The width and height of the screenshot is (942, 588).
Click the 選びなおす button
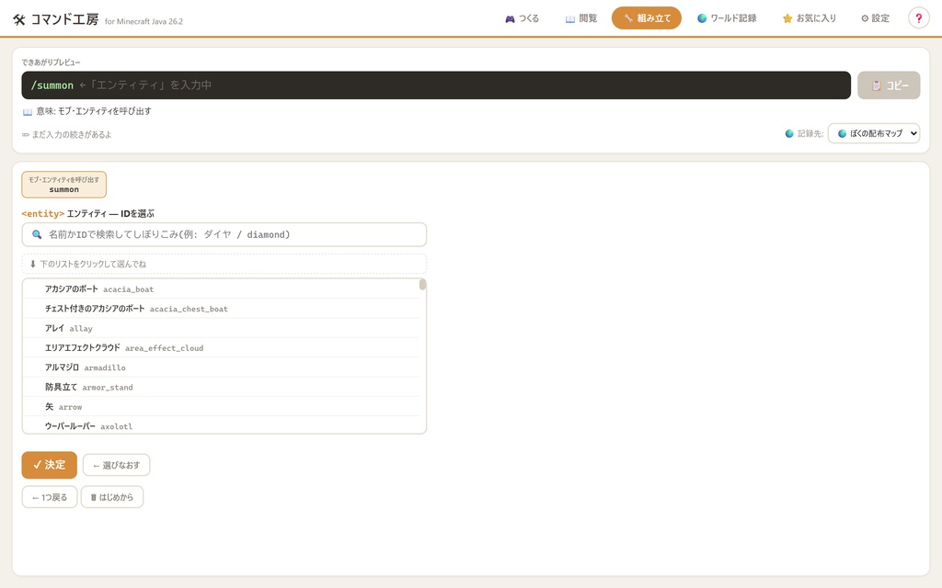[116, 465]
